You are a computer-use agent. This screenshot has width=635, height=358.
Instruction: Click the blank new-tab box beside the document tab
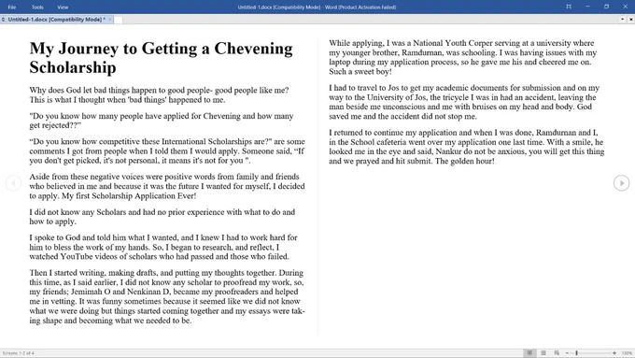tap(119, 20)
